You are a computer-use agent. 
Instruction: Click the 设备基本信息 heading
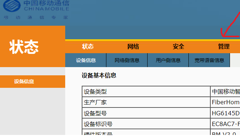99,75
